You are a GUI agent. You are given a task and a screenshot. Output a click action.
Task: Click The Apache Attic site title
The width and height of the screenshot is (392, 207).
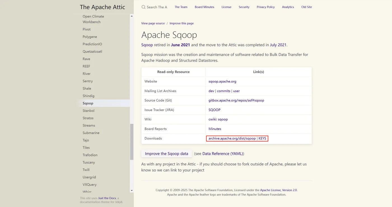coord(102,7)
